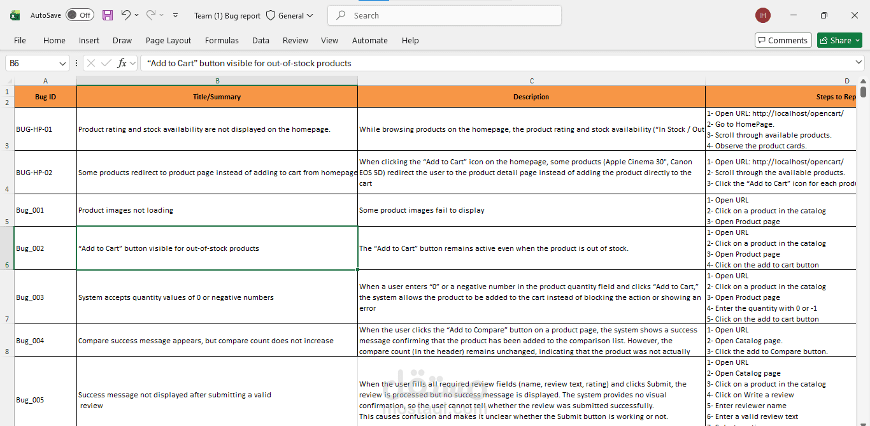Switch to the Data ribbon tab
The height and width of the screenshot is (426, 870).
point(260,40)
